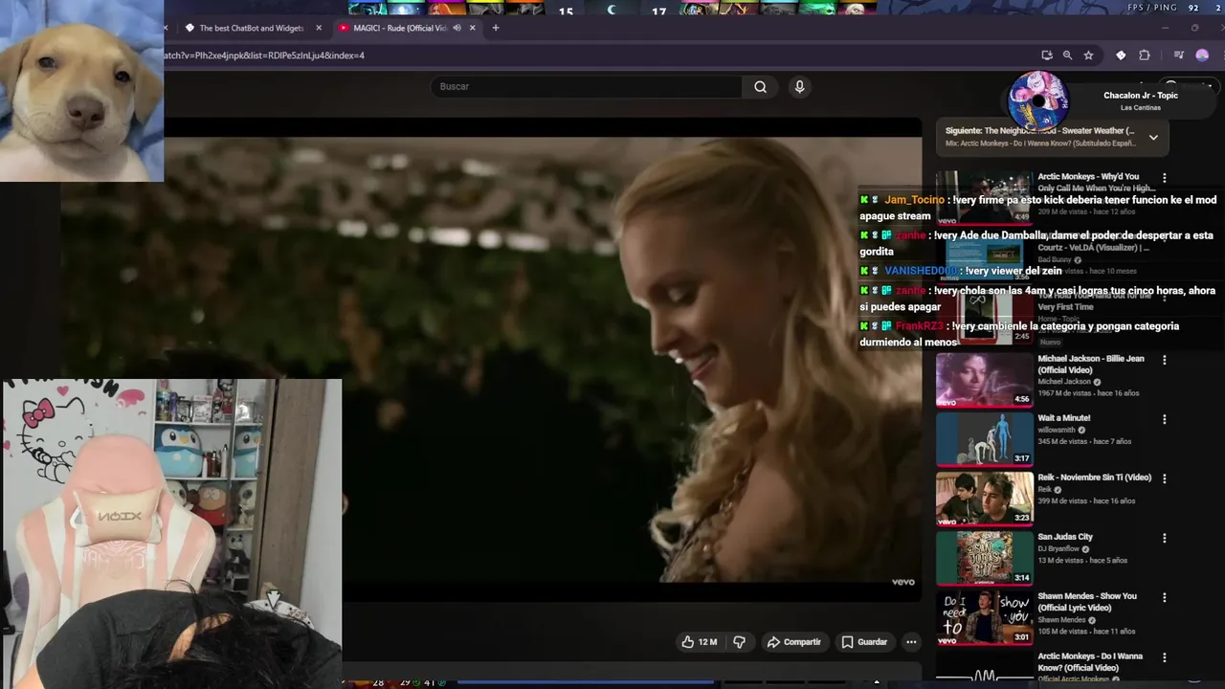Click the YouTube search magnifier button
This screenshot has height=689, width=1225.
(760, 86)
